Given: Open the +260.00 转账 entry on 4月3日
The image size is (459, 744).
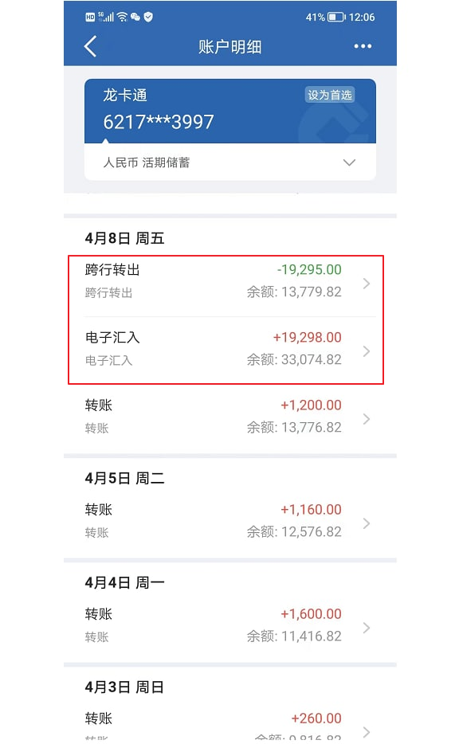Looking at the screenshot, I should [230, 725].
